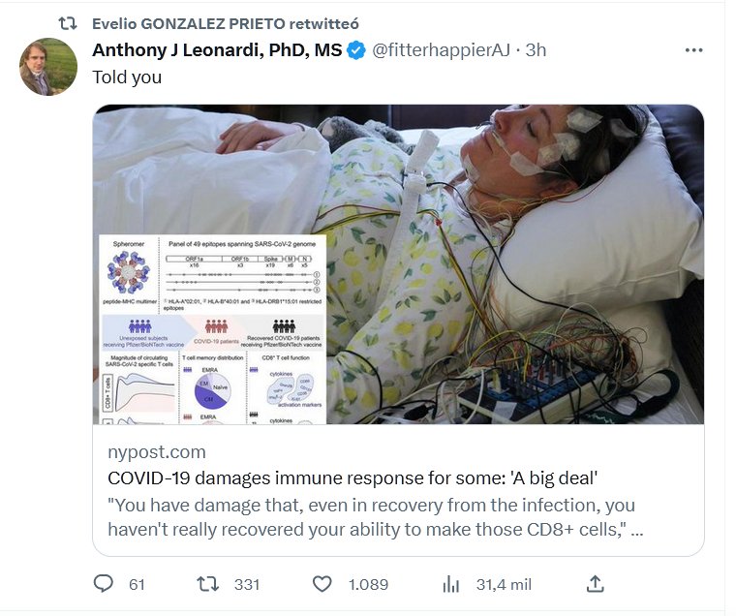Click the blue verified badge
The width and height of the screenshot is (736, 616).
point(356,50)
